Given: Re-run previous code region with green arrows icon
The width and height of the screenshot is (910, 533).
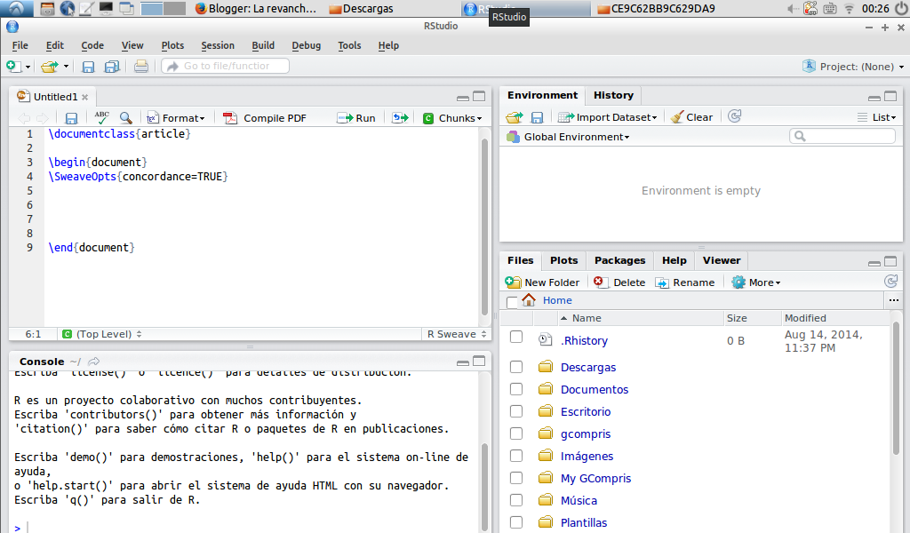Looking at the screenshot, I should [x=399, y=116].
